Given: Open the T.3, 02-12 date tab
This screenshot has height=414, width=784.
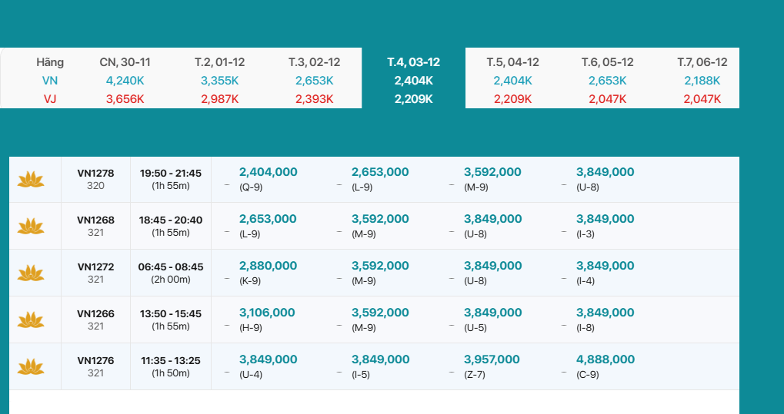Looking at the screenshot, I should tap(314, 62).
